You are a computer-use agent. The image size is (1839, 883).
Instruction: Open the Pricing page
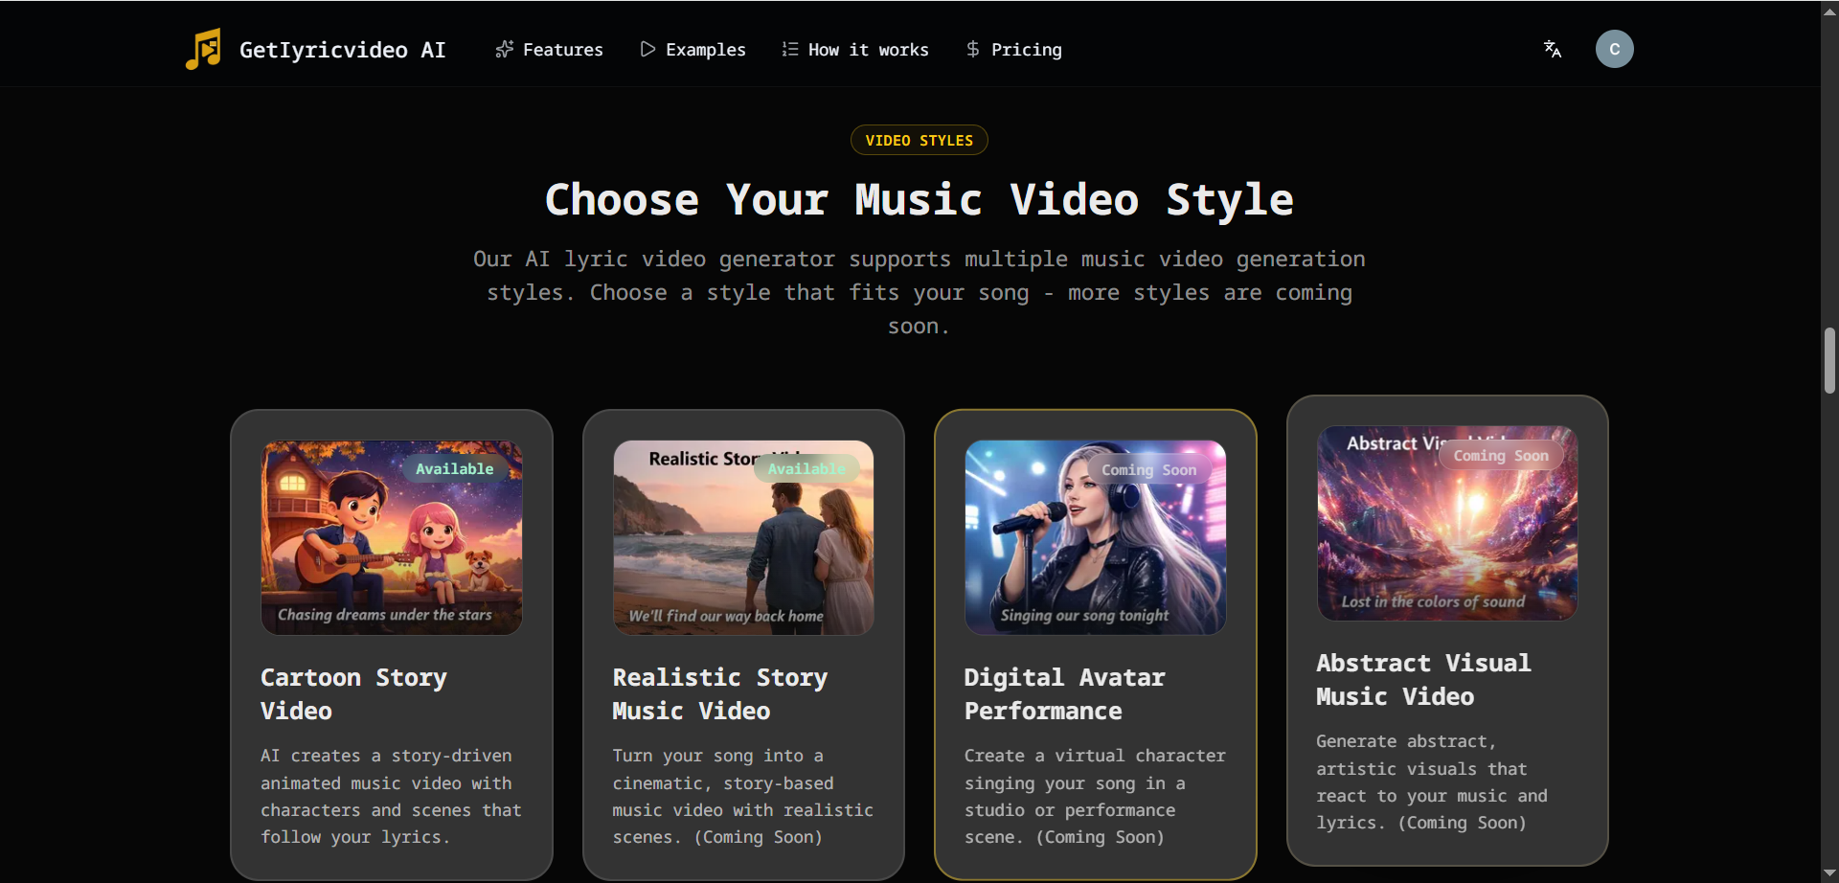[x=1028, y=49]
